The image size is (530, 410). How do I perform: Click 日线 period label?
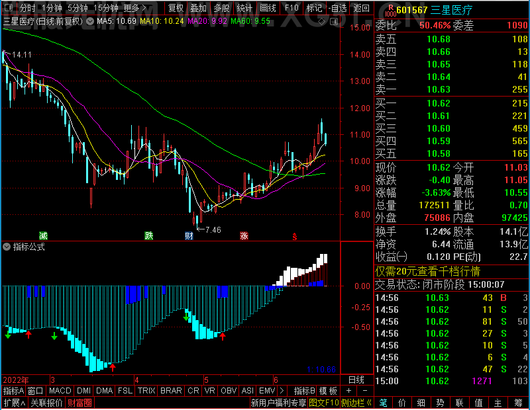[356, 380]
